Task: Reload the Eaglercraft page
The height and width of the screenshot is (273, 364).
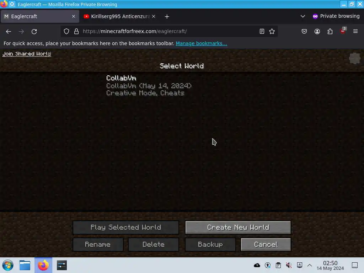Action: 34,31
